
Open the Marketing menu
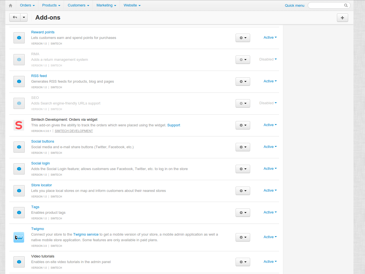pos(106,5)
